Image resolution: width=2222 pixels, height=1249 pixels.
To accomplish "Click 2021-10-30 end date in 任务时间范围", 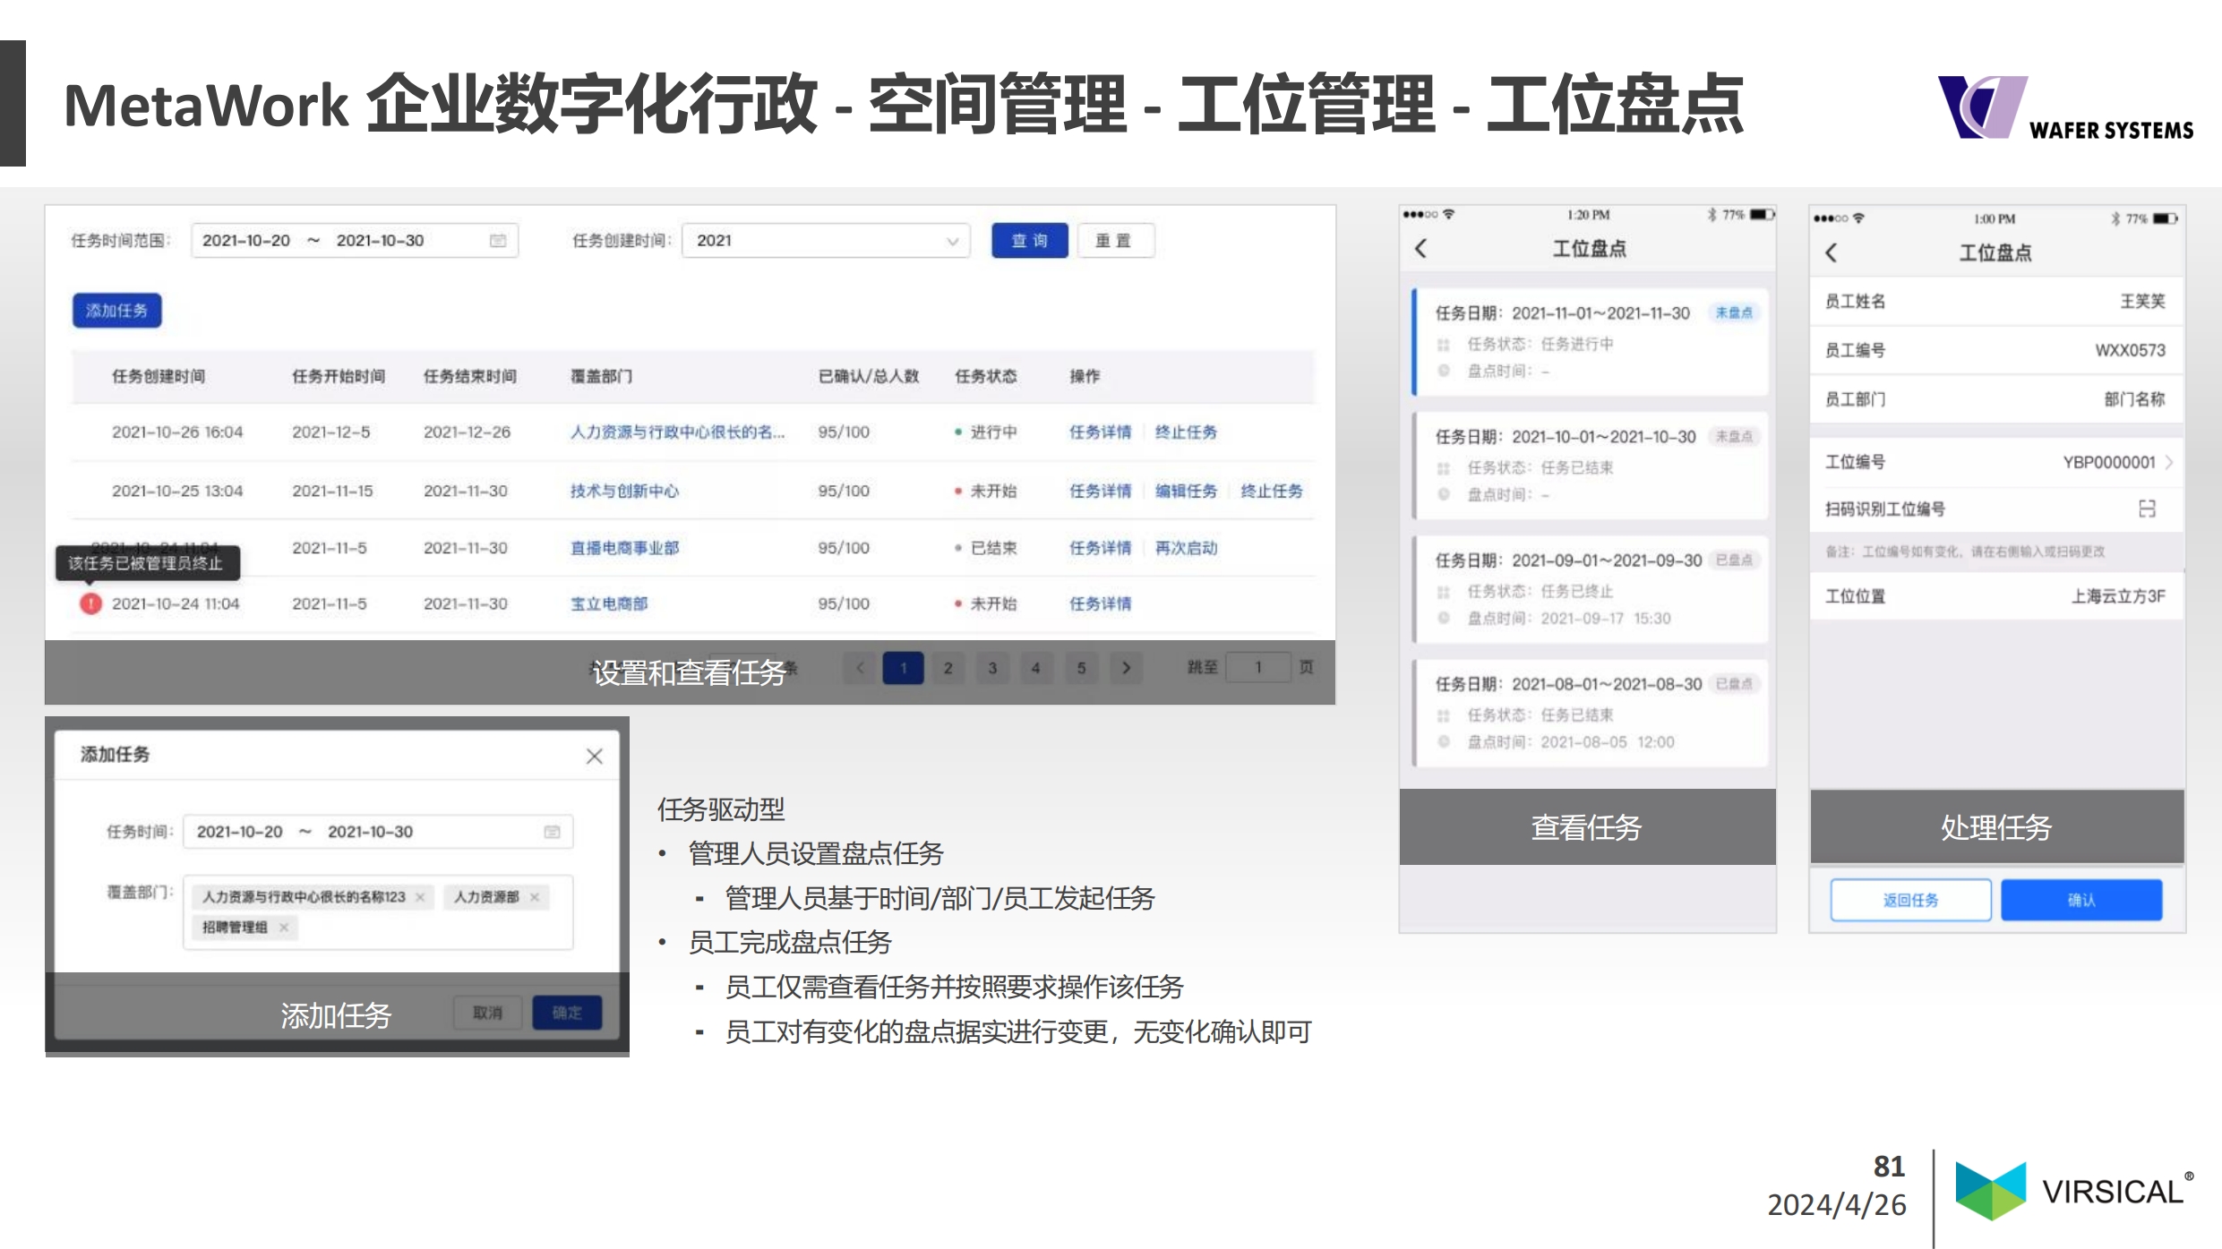I will click(380, 241).
